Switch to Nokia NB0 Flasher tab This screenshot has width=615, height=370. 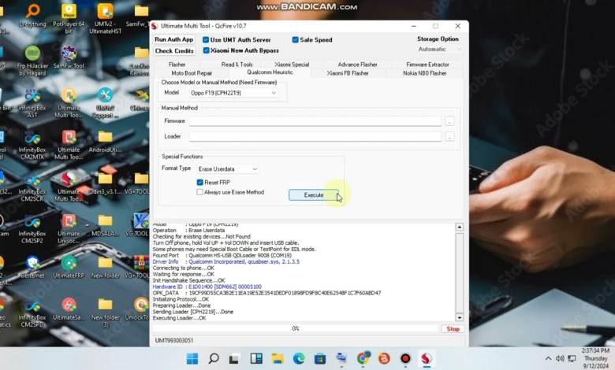click(x=425, y=73)
